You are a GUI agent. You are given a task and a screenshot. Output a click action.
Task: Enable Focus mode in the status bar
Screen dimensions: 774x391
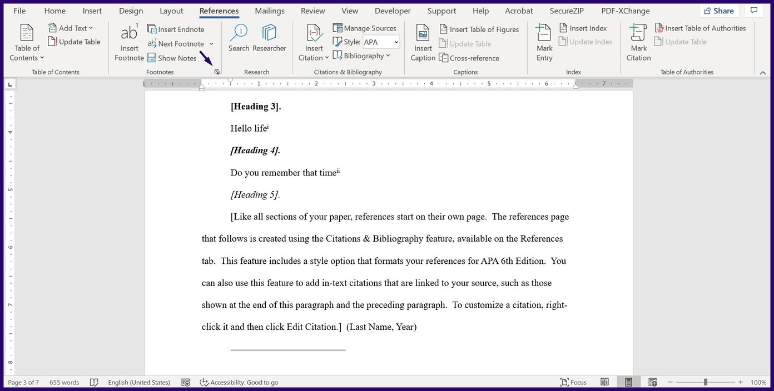[574, 382]
